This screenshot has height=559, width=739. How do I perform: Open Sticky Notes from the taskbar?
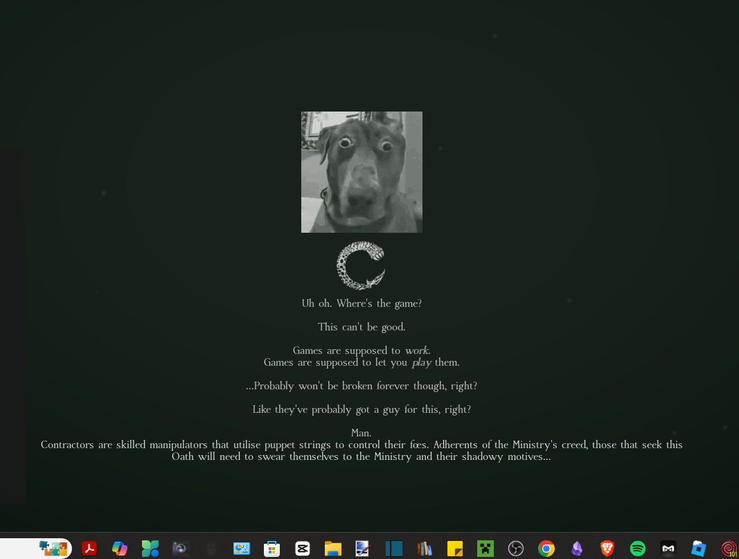(x=454, y=549)
